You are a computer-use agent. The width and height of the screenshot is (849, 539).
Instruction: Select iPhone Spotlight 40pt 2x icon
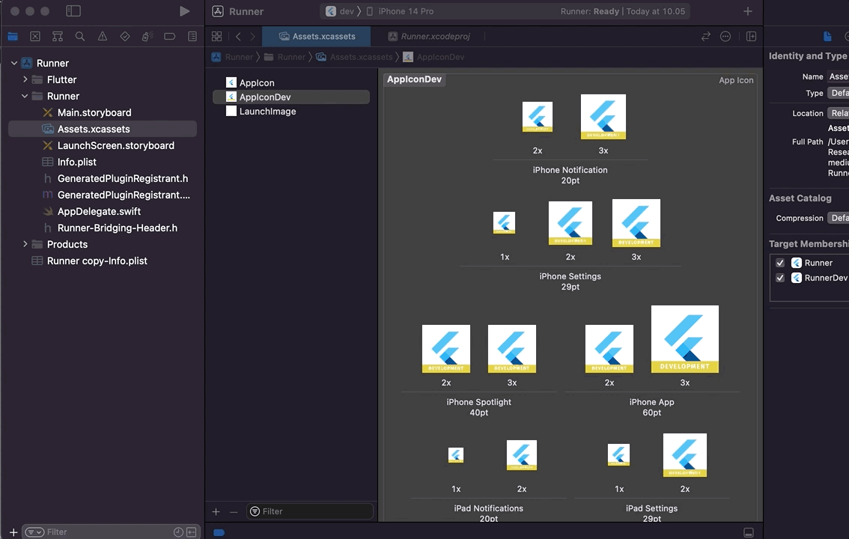tap(446, 349)
